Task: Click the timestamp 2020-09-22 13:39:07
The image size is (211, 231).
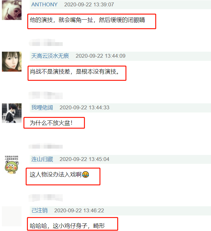Action: [89, 4]
